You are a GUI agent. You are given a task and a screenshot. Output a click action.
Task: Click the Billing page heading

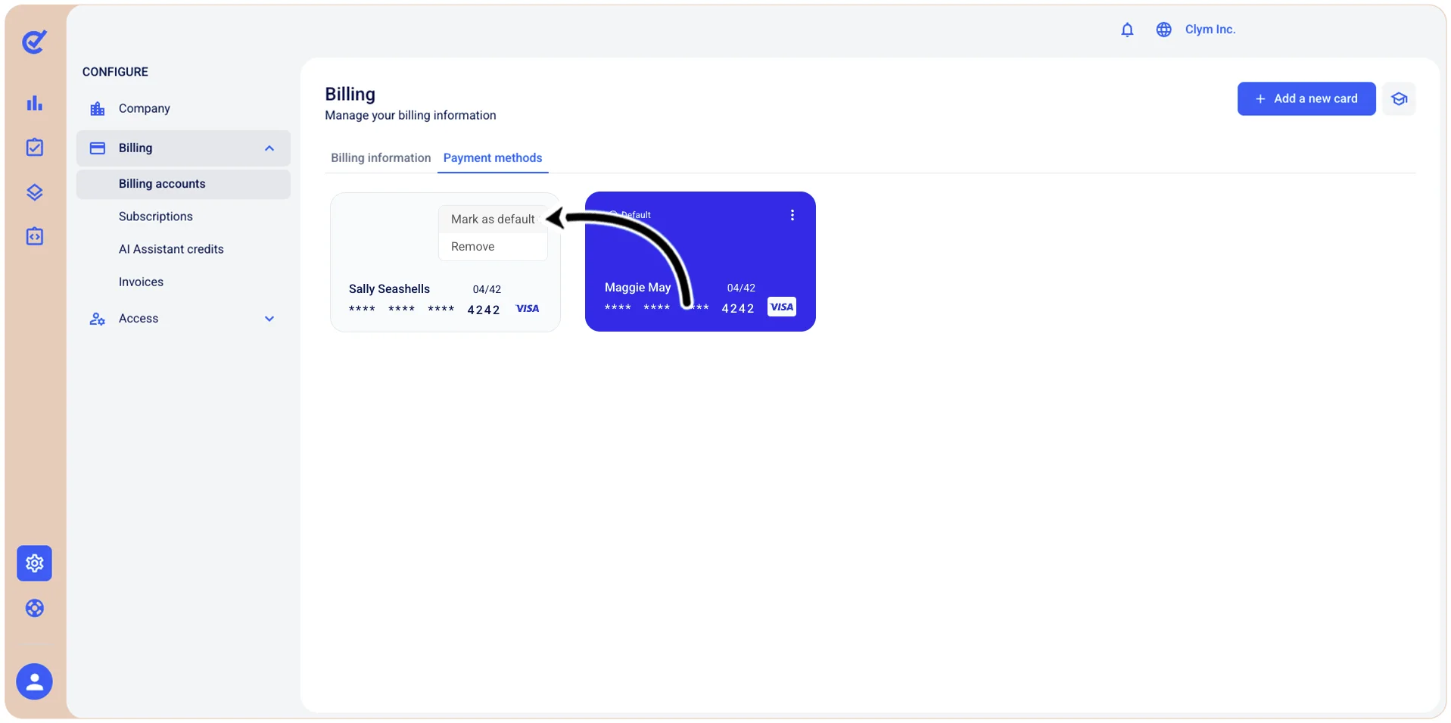[350, 94]
